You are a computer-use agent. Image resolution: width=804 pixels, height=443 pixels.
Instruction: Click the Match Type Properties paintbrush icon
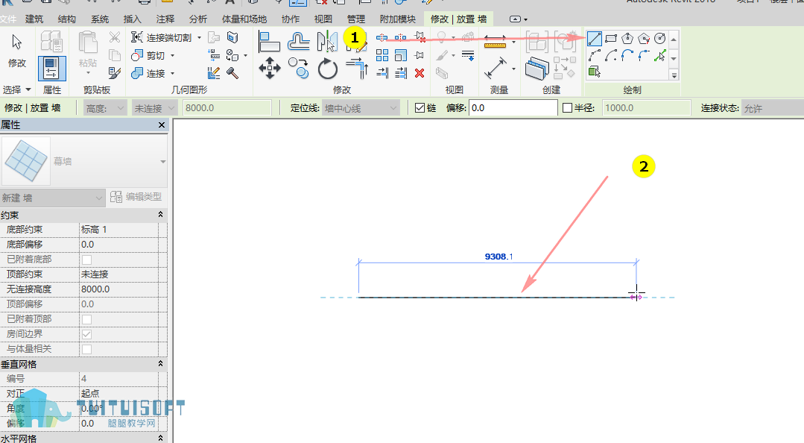(x=115, y=73)
